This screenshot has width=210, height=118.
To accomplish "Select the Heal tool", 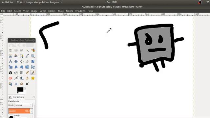I will click(x=33, y=78).
